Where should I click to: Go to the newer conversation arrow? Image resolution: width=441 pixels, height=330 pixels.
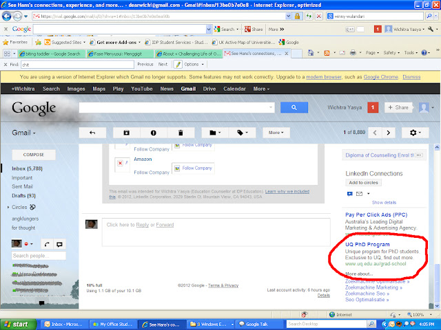coord(375,133)
